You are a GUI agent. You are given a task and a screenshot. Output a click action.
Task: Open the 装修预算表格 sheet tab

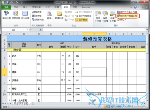21,103
